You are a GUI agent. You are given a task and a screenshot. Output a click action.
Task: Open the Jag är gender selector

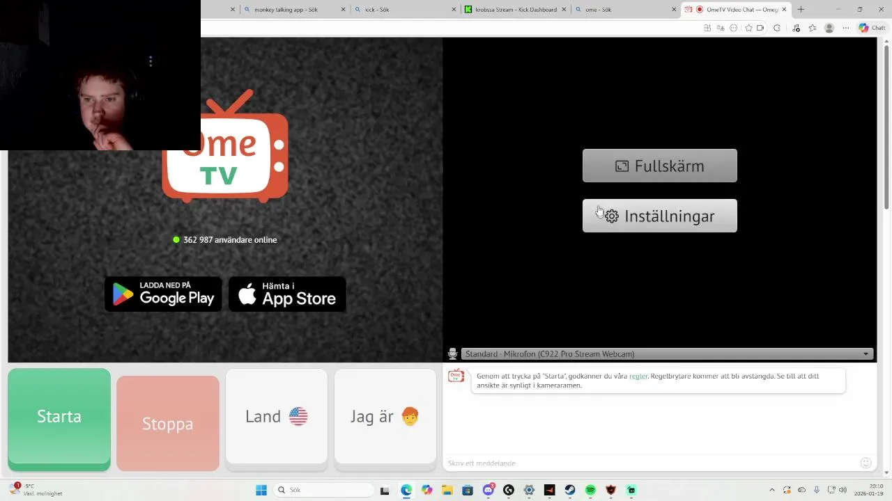tap(385, 416)
